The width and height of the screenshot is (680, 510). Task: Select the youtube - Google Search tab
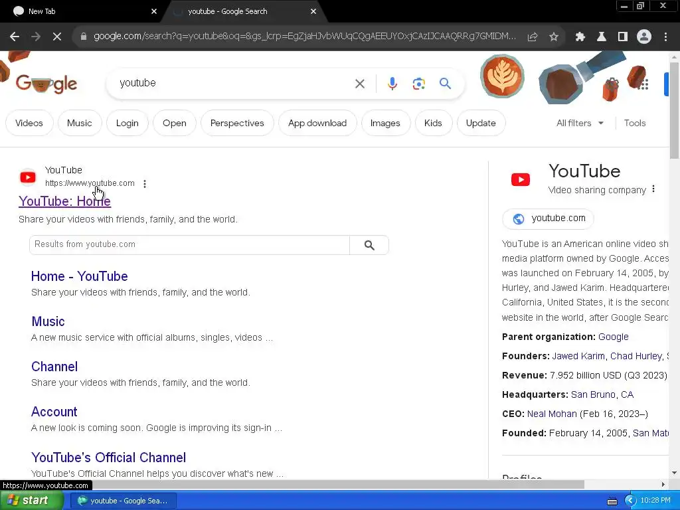pos(243,12)
